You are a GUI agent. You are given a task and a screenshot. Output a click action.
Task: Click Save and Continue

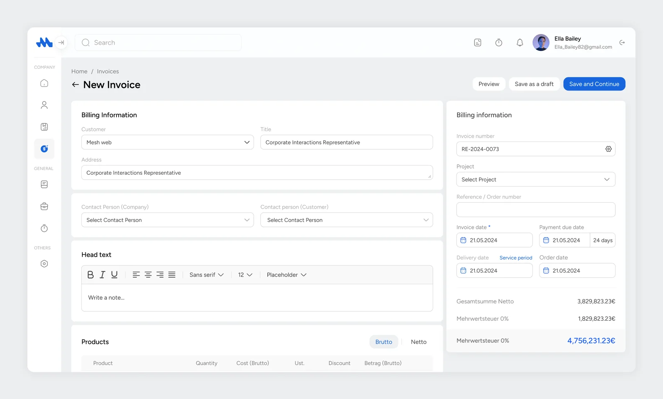point(594,84)
